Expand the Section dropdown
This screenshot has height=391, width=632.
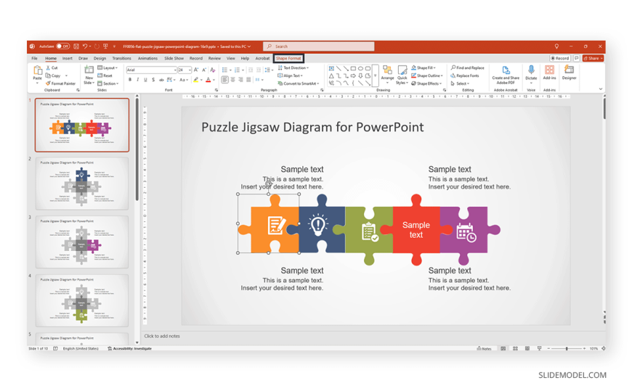point(108,83)
